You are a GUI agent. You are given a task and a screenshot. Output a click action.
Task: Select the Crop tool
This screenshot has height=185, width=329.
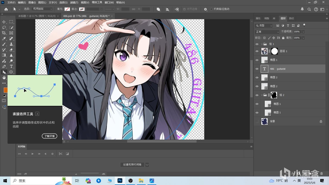[4, 33]
